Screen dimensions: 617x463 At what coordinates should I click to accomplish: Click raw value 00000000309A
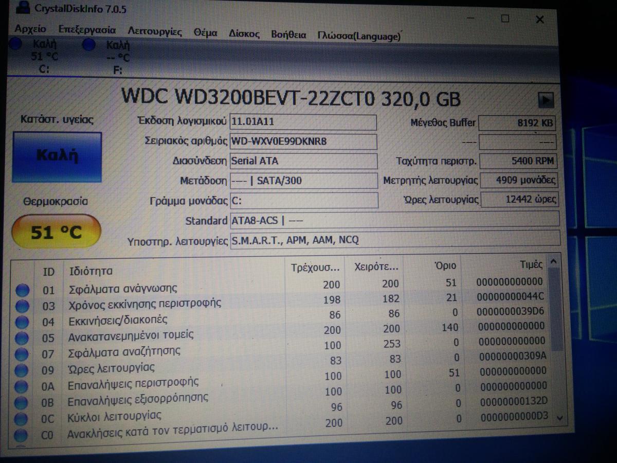tap(513, 356)
